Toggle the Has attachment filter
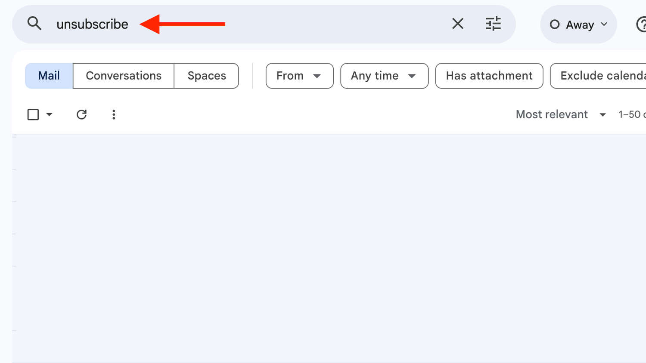 coord(489,76)
